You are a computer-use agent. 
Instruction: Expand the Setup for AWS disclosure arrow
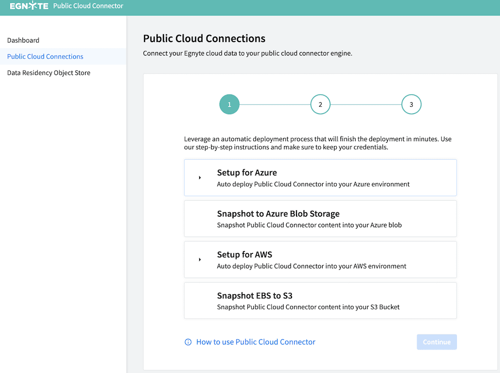[200, 259]
